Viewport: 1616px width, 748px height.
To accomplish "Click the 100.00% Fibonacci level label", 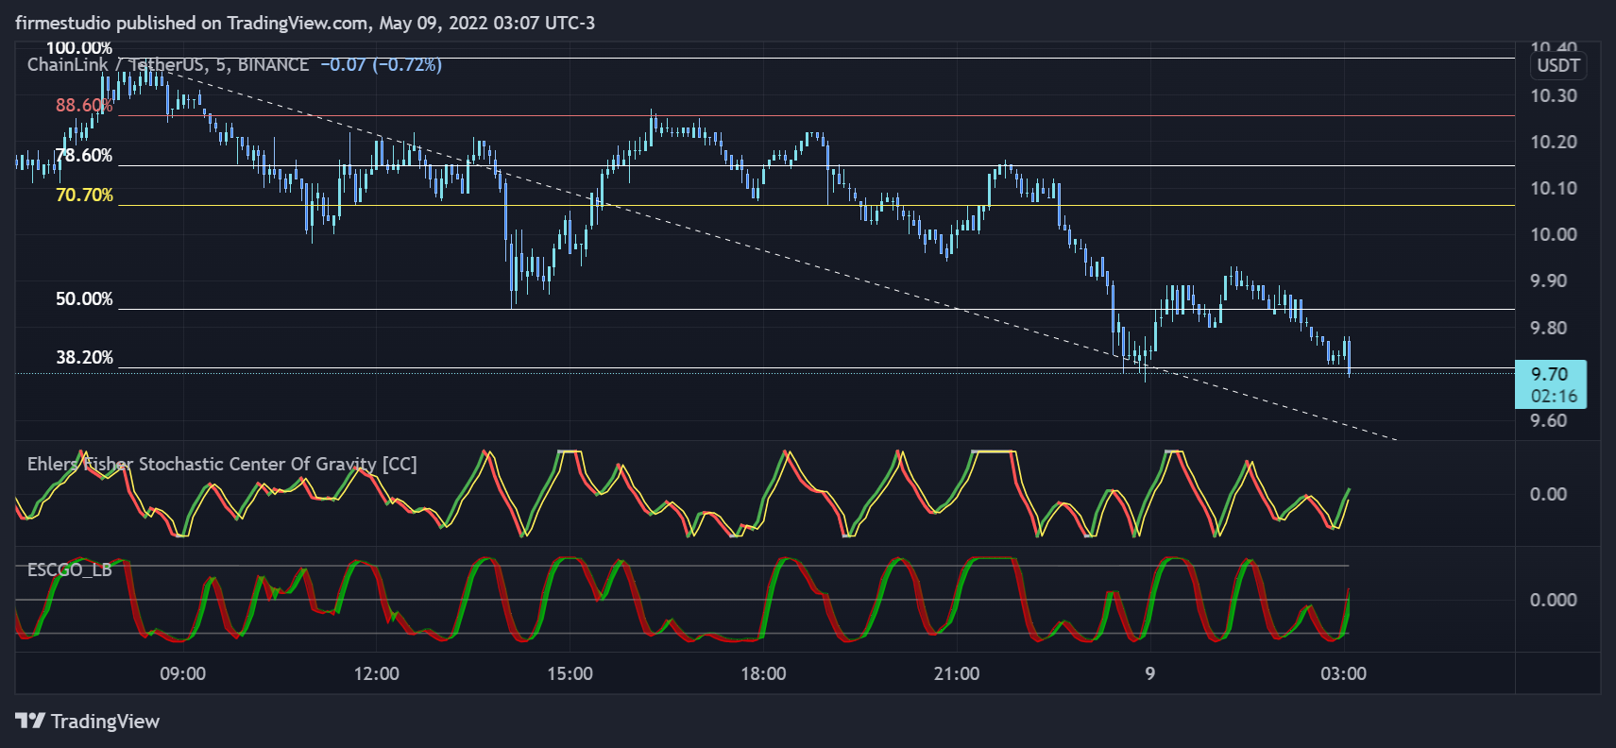I will click(x=79, y=48).
